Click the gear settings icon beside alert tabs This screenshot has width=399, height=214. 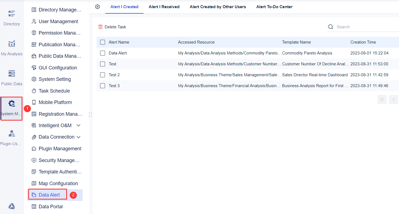click(x=97, y=7)
